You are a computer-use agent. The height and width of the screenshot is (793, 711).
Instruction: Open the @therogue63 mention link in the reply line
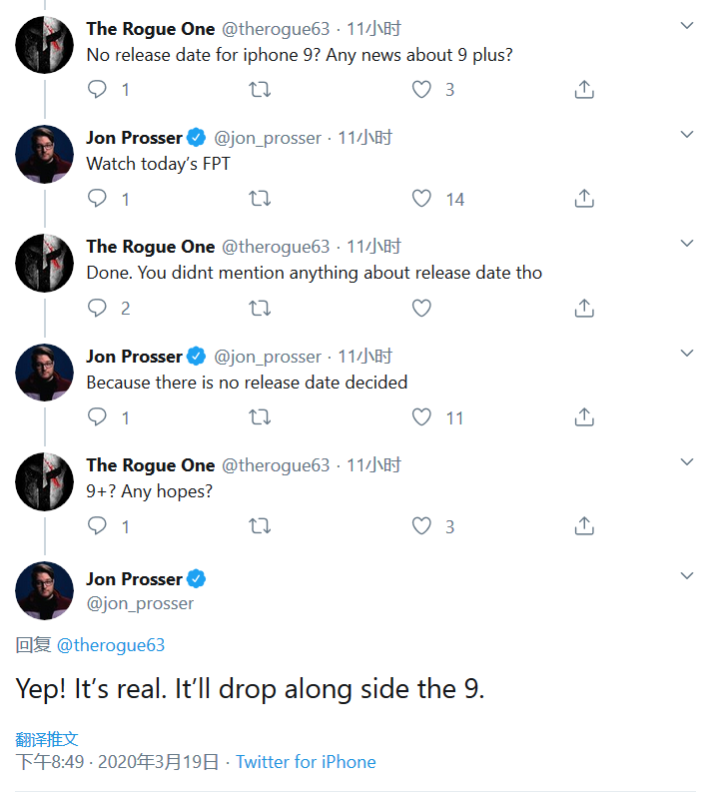[111, 645]
